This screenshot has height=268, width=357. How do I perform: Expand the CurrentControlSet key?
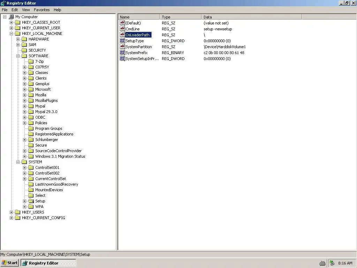[x=25, y=179]
